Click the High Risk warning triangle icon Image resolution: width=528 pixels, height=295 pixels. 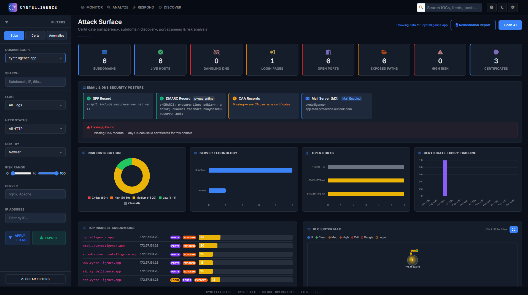tap(440, 52)
